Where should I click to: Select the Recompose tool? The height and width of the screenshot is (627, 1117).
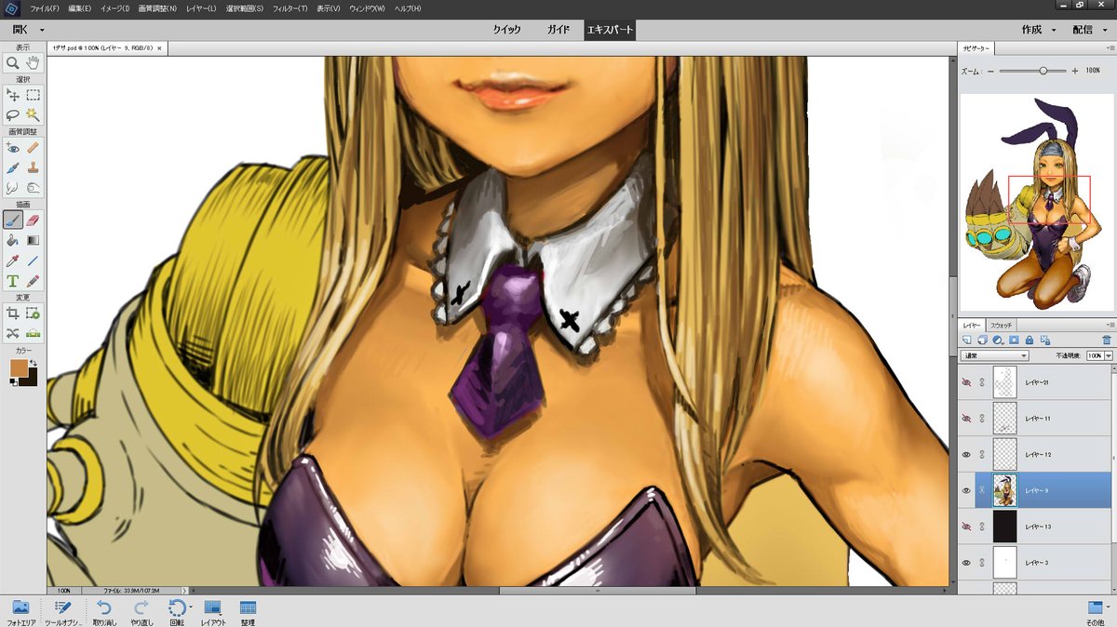(34, 313)
